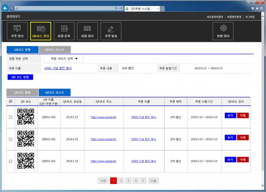266x192 pixels.
Task: Click the 2019.3.15 creation date cell
Action: click(x=72, y=161)
